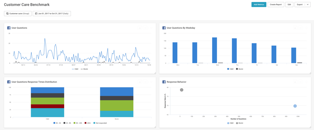Toggle H&M series in By Weekday legend
This screenshot has height=130, width=314.
[x=230, y=69]
